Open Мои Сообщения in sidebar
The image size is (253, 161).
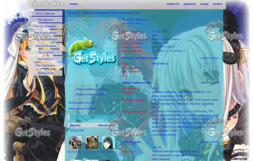click(45, 46)
